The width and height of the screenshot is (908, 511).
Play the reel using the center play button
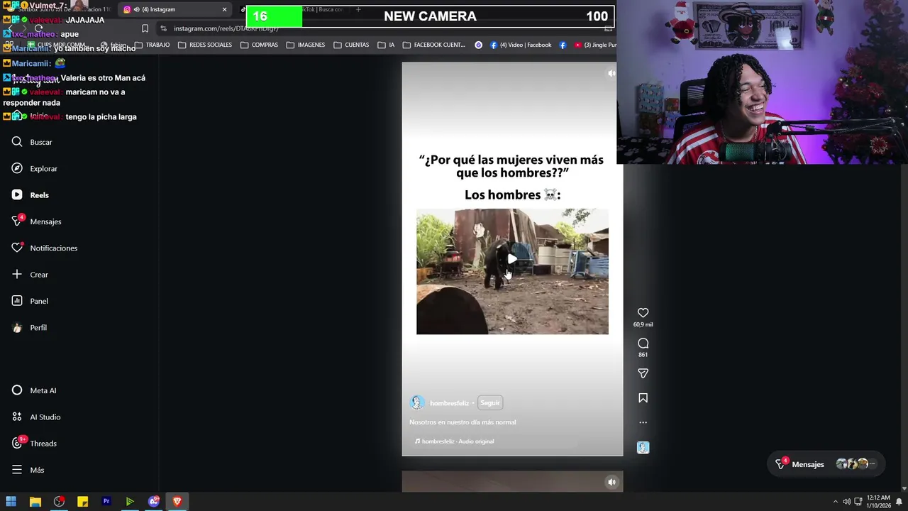[512, 259]
